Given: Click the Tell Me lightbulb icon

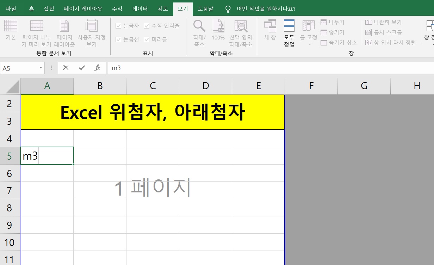Looking at the screenshot, I should click(228, 9).
